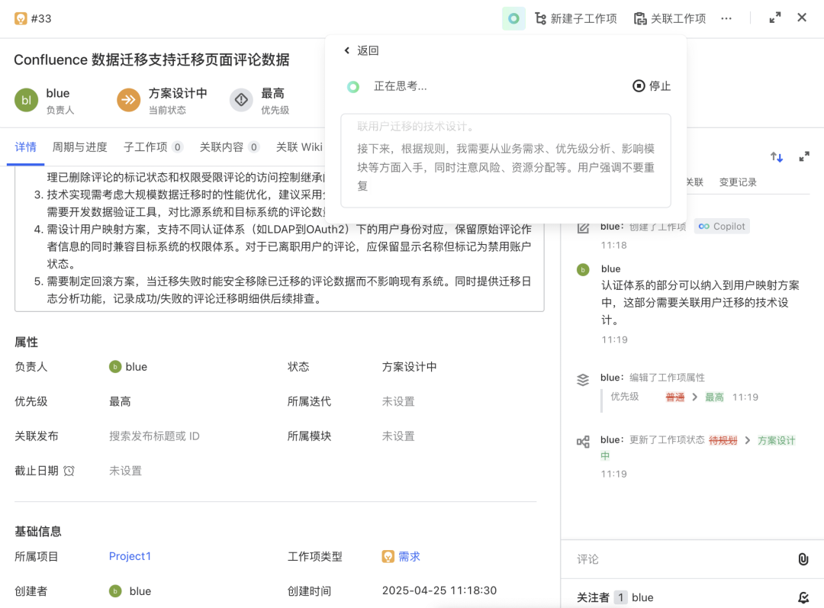Expand the work item to fullscreen
This screenshot has width=824, height=608.
pos(775,18)
